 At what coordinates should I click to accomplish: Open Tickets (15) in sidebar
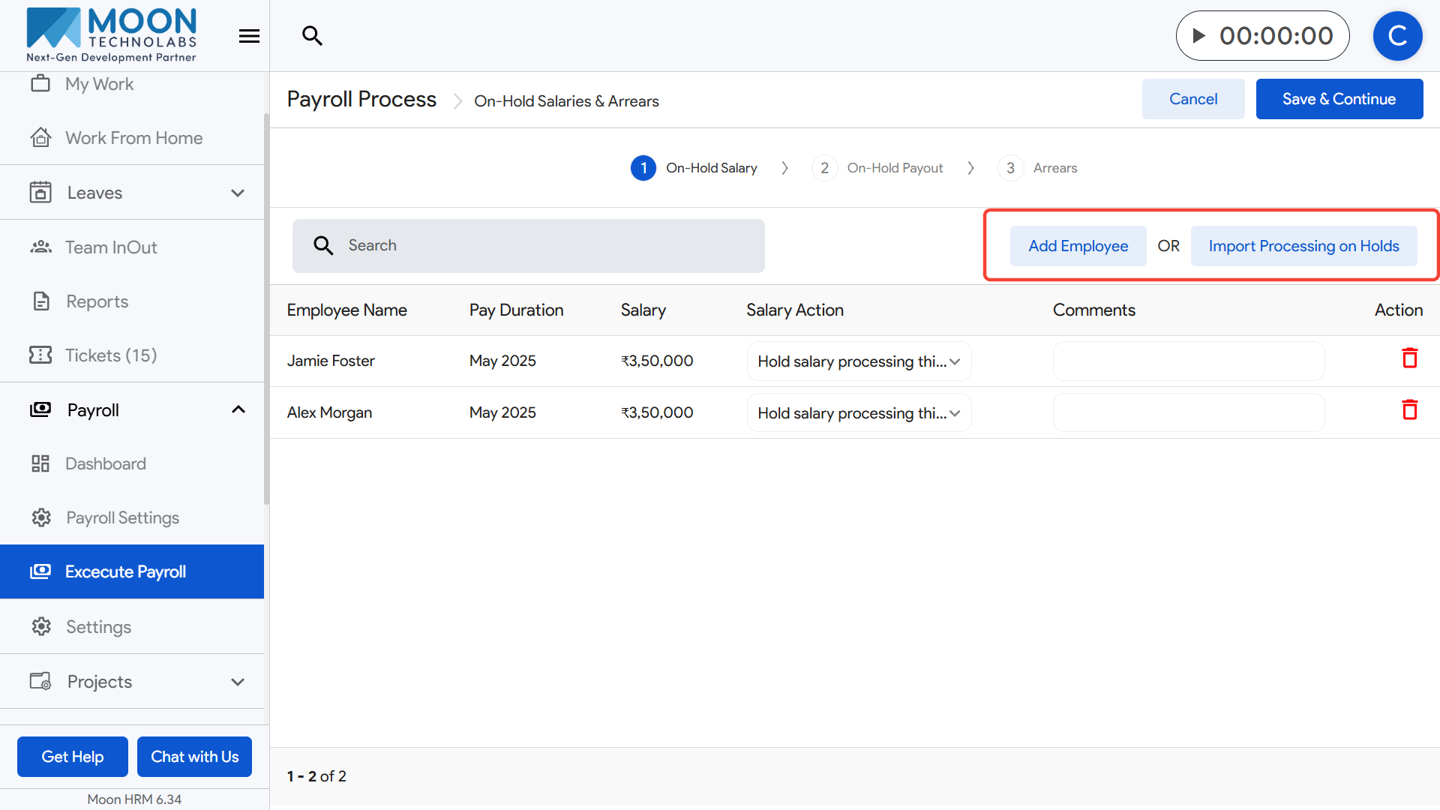coord(111,355)
